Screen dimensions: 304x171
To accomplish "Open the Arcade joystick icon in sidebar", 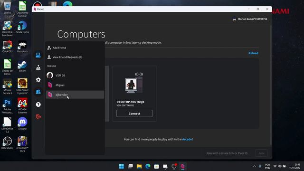I will tap(38, 67).
